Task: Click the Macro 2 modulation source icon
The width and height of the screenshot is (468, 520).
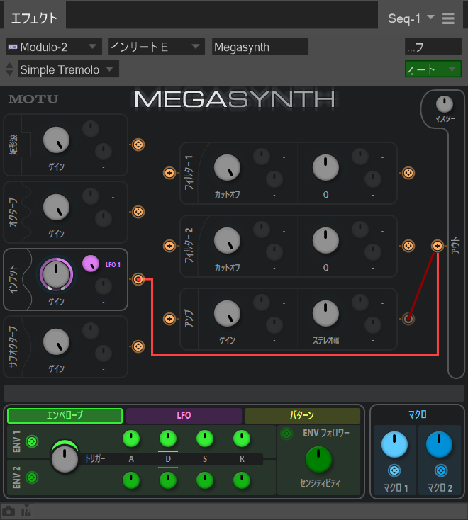Action: click(441, 470)
